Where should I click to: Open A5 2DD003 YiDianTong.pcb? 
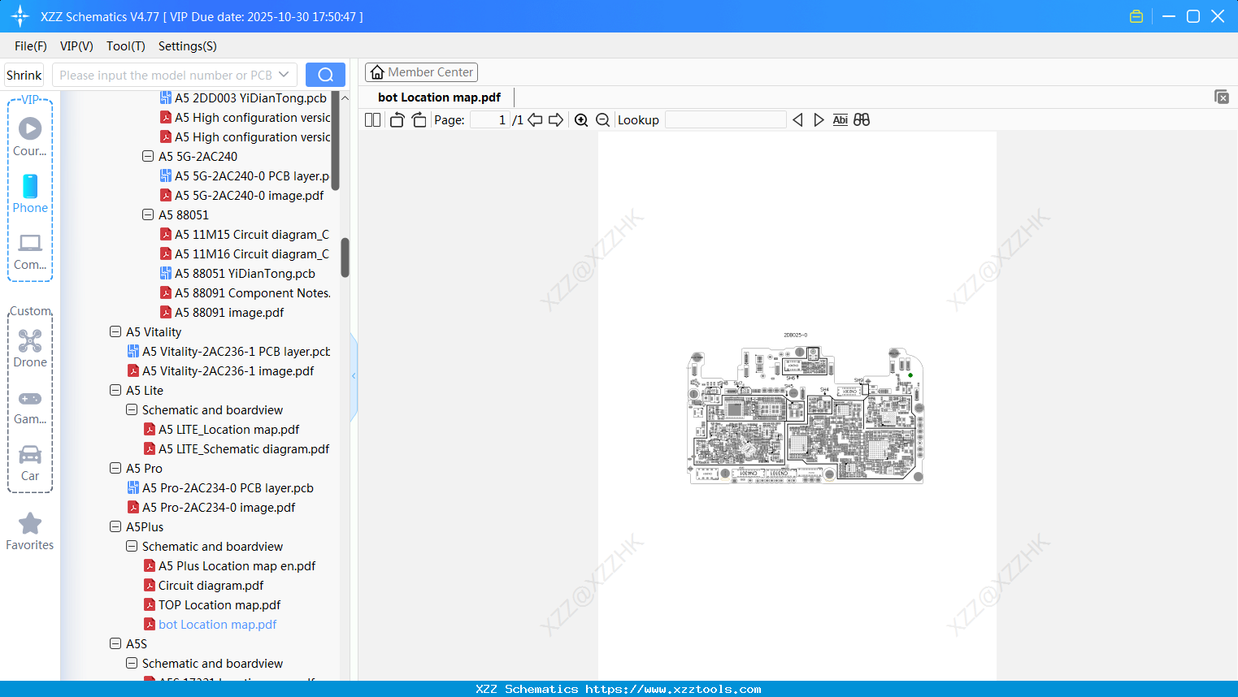coord(250,97)
